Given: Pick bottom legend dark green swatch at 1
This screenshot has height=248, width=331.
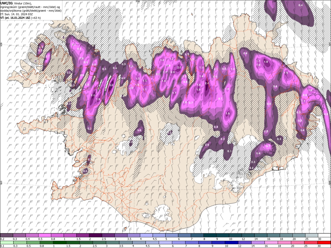Looking at the screenshot, I should tap(60, 243).
